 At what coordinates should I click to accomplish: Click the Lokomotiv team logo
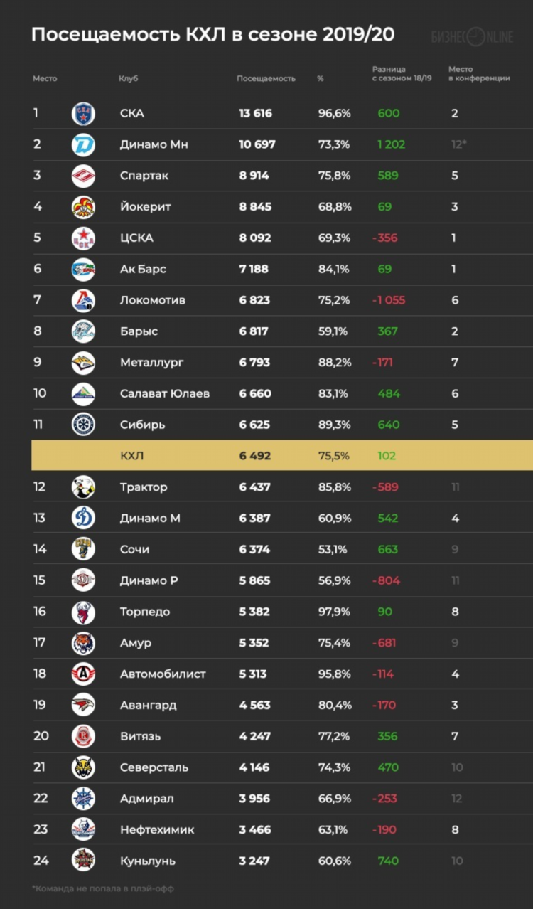tap(83, 300)
